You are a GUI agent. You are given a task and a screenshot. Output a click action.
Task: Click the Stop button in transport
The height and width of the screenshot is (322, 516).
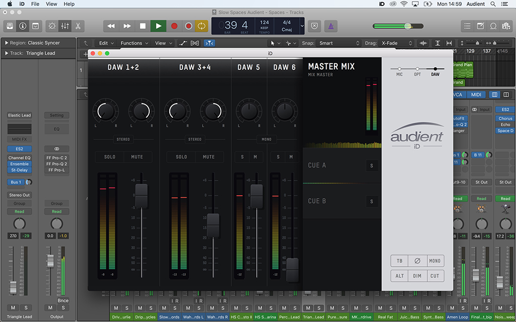[x=143, y=26]
